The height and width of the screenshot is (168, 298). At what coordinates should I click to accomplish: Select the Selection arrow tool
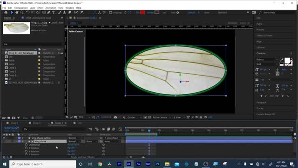click(12, 13)
